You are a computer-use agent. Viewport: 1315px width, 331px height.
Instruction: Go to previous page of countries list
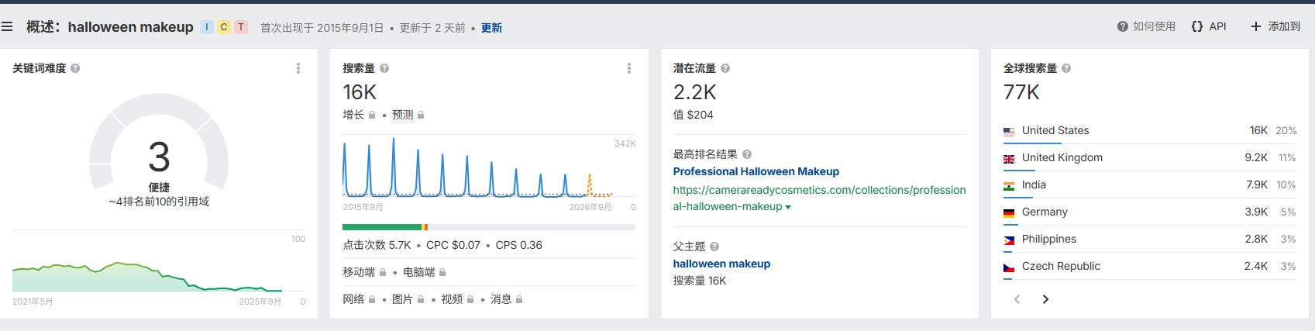1017,299
